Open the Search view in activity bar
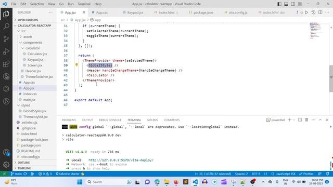Image resolution: width=333 pixels, height=187 pixels. tap(6, 26)
